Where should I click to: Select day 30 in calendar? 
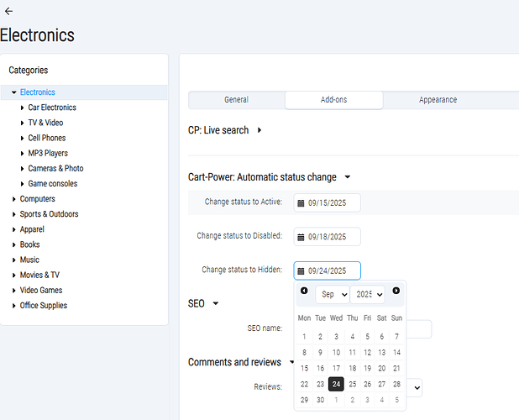320,400
